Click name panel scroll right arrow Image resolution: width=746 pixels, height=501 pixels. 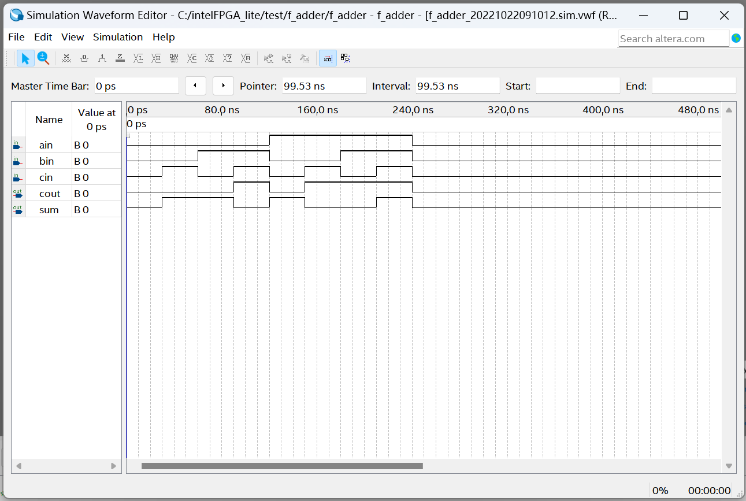(x=113, y=466)
